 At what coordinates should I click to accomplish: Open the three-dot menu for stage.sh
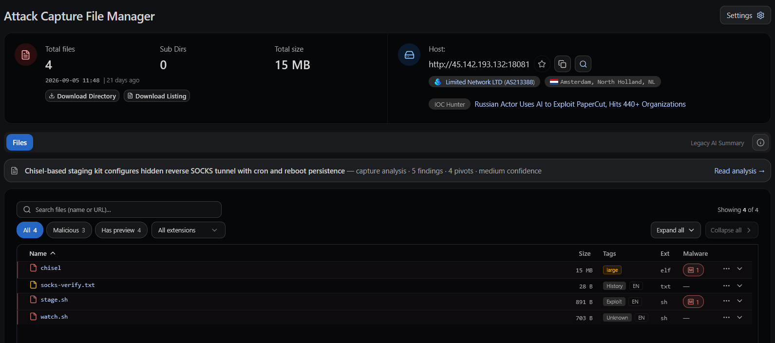point(726,301)
